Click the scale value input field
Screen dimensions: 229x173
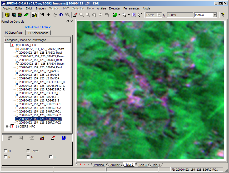click(x=180, y=15)
